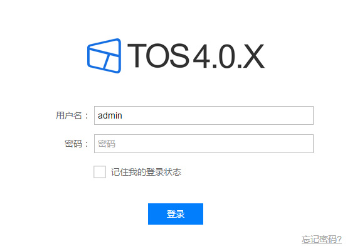Click the blue TOS logo icon

(104, 56)
